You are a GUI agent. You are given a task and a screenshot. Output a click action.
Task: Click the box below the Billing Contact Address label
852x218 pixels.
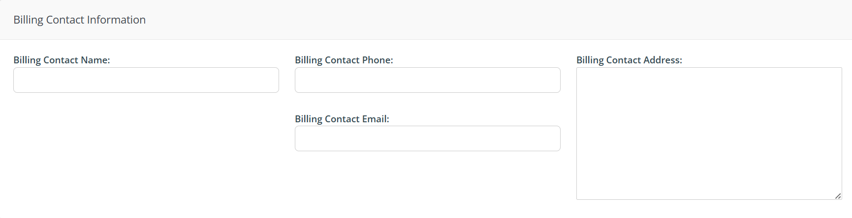click(x=709, y=134)
